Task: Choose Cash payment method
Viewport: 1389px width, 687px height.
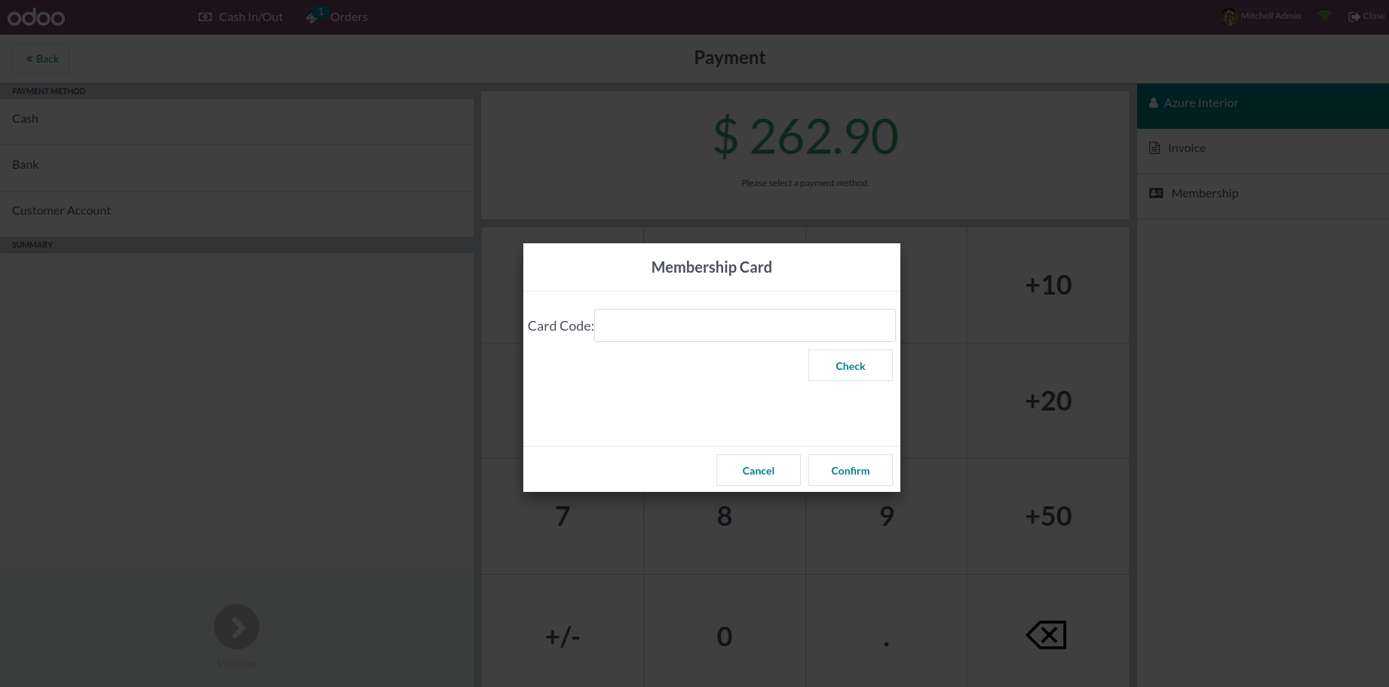Action: pos(26,119)
